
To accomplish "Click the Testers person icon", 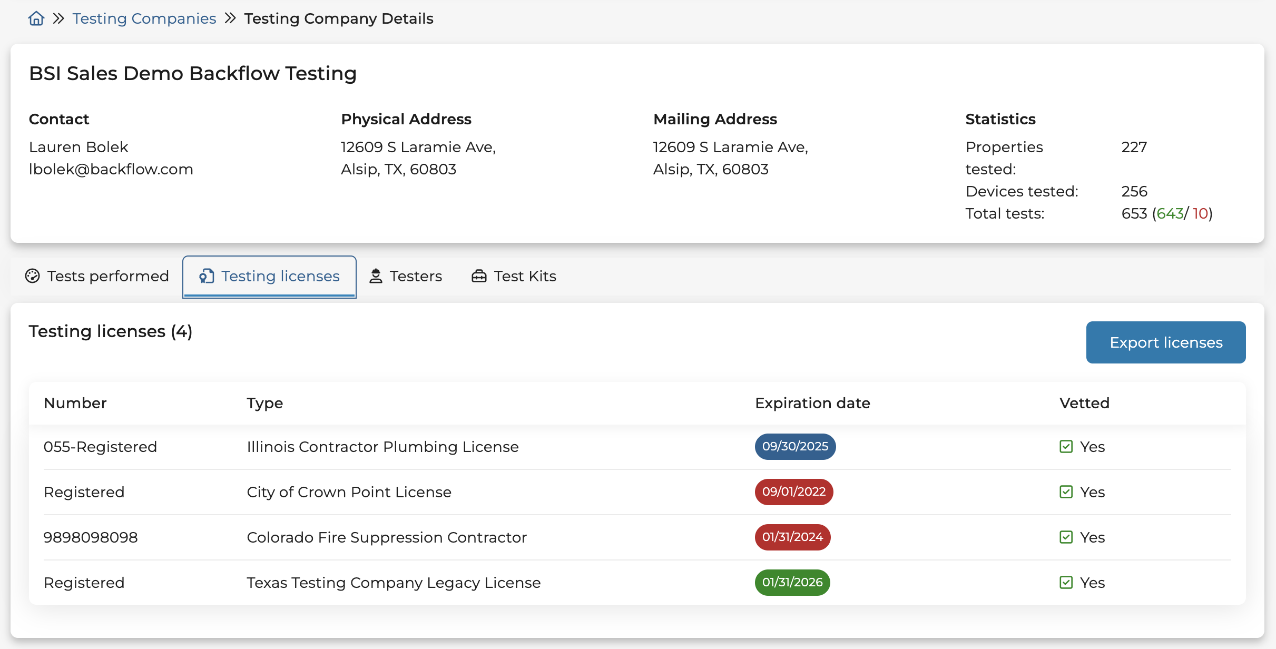I will click(x=375, y=276).
